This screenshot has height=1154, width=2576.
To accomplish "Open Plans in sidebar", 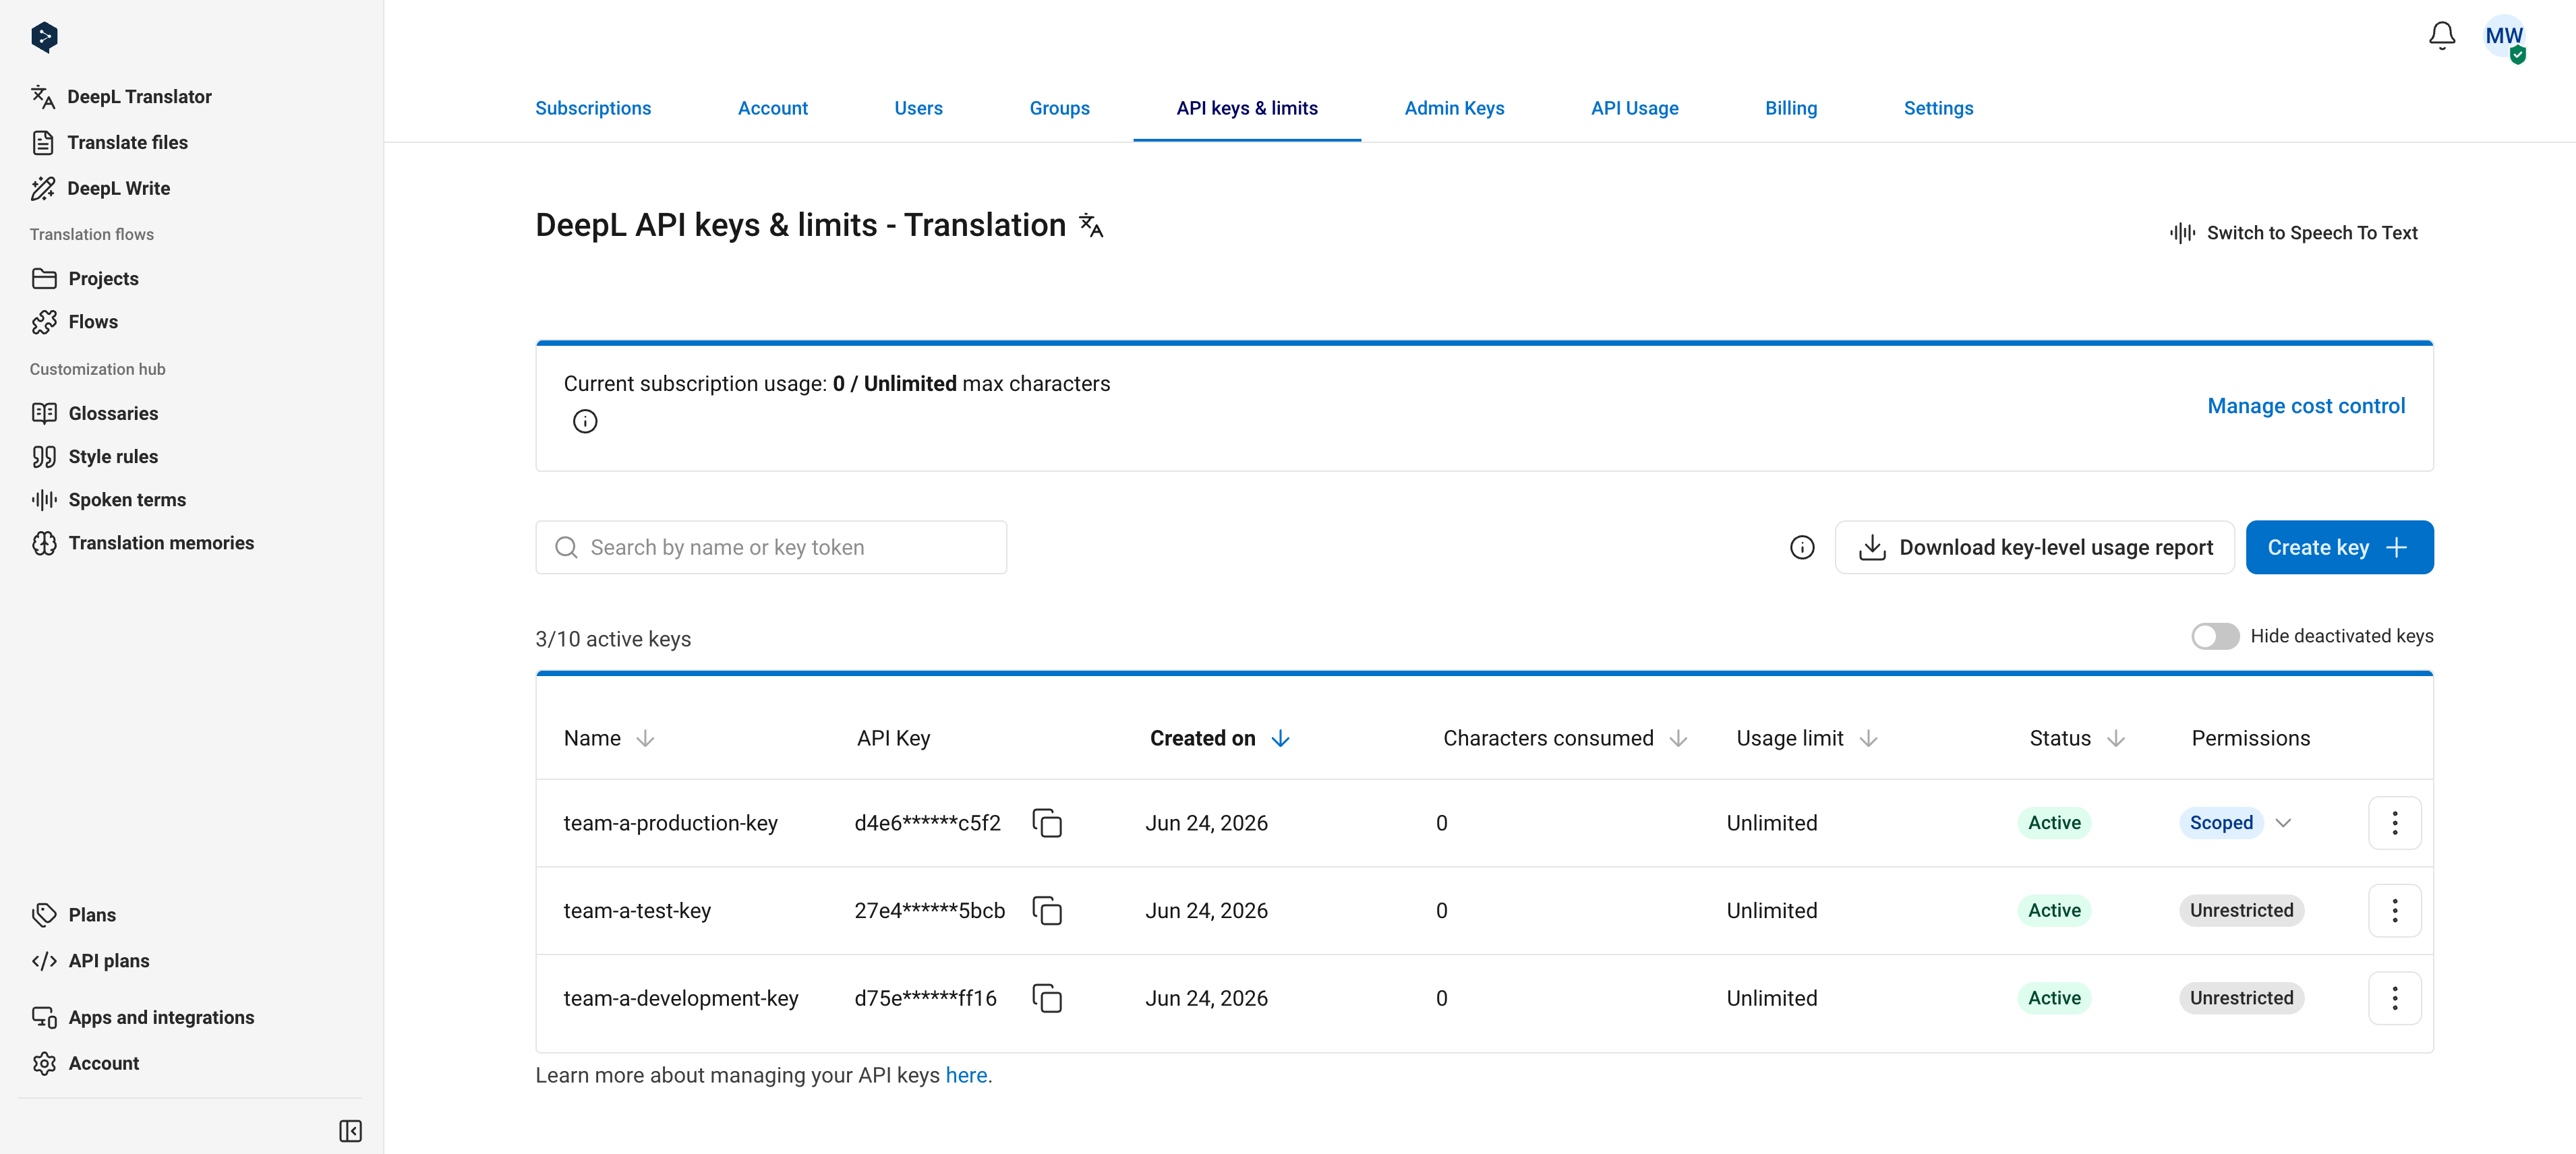I will (x=74, y=915).
